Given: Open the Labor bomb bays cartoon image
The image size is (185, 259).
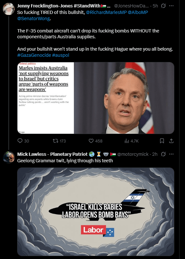Looking at the screenshot, I should pos(96,212).
